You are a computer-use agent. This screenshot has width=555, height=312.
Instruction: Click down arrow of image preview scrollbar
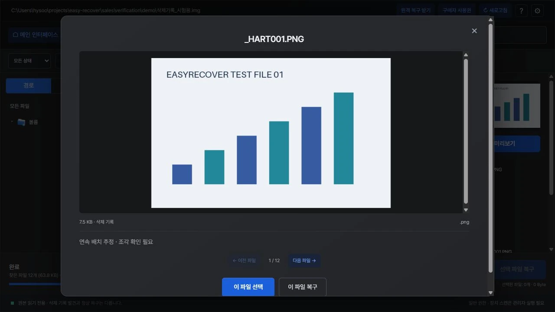pyautogui.click(x=466, y=210)
